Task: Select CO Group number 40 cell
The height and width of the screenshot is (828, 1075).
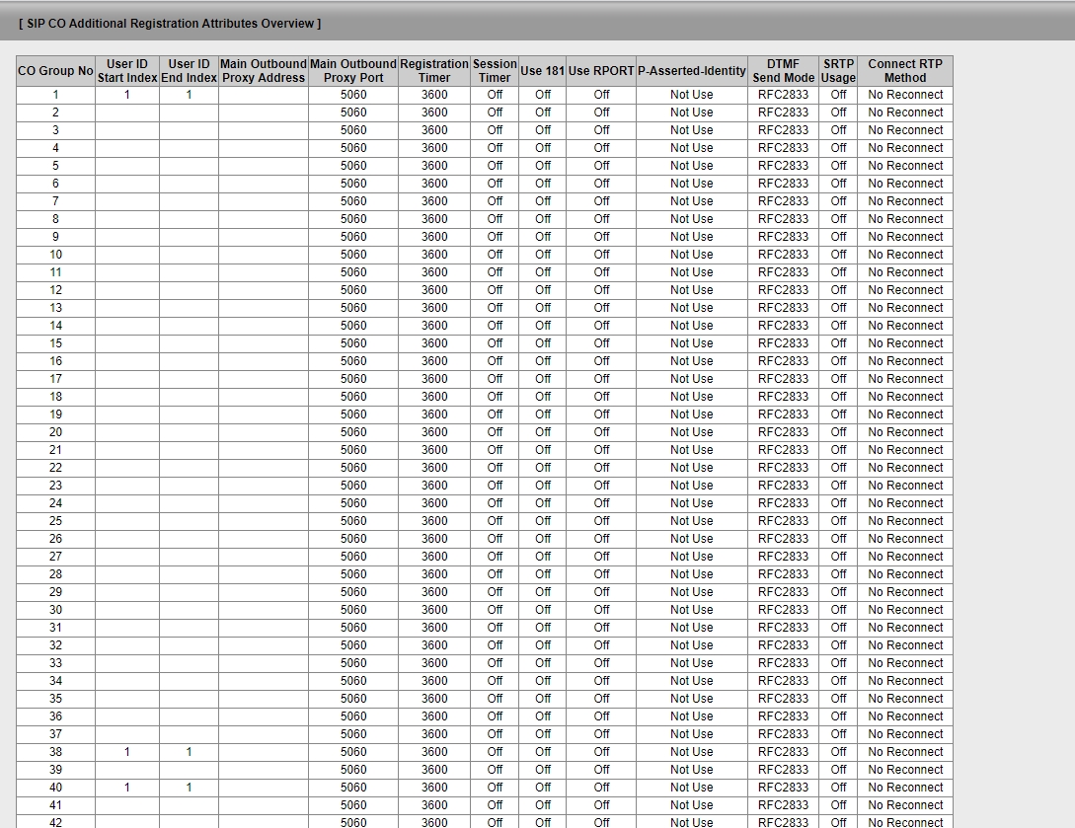Action: coord(55,788)
